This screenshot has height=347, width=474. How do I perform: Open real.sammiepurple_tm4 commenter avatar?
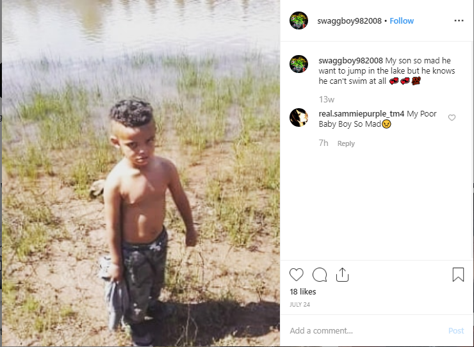click(298, 117)
